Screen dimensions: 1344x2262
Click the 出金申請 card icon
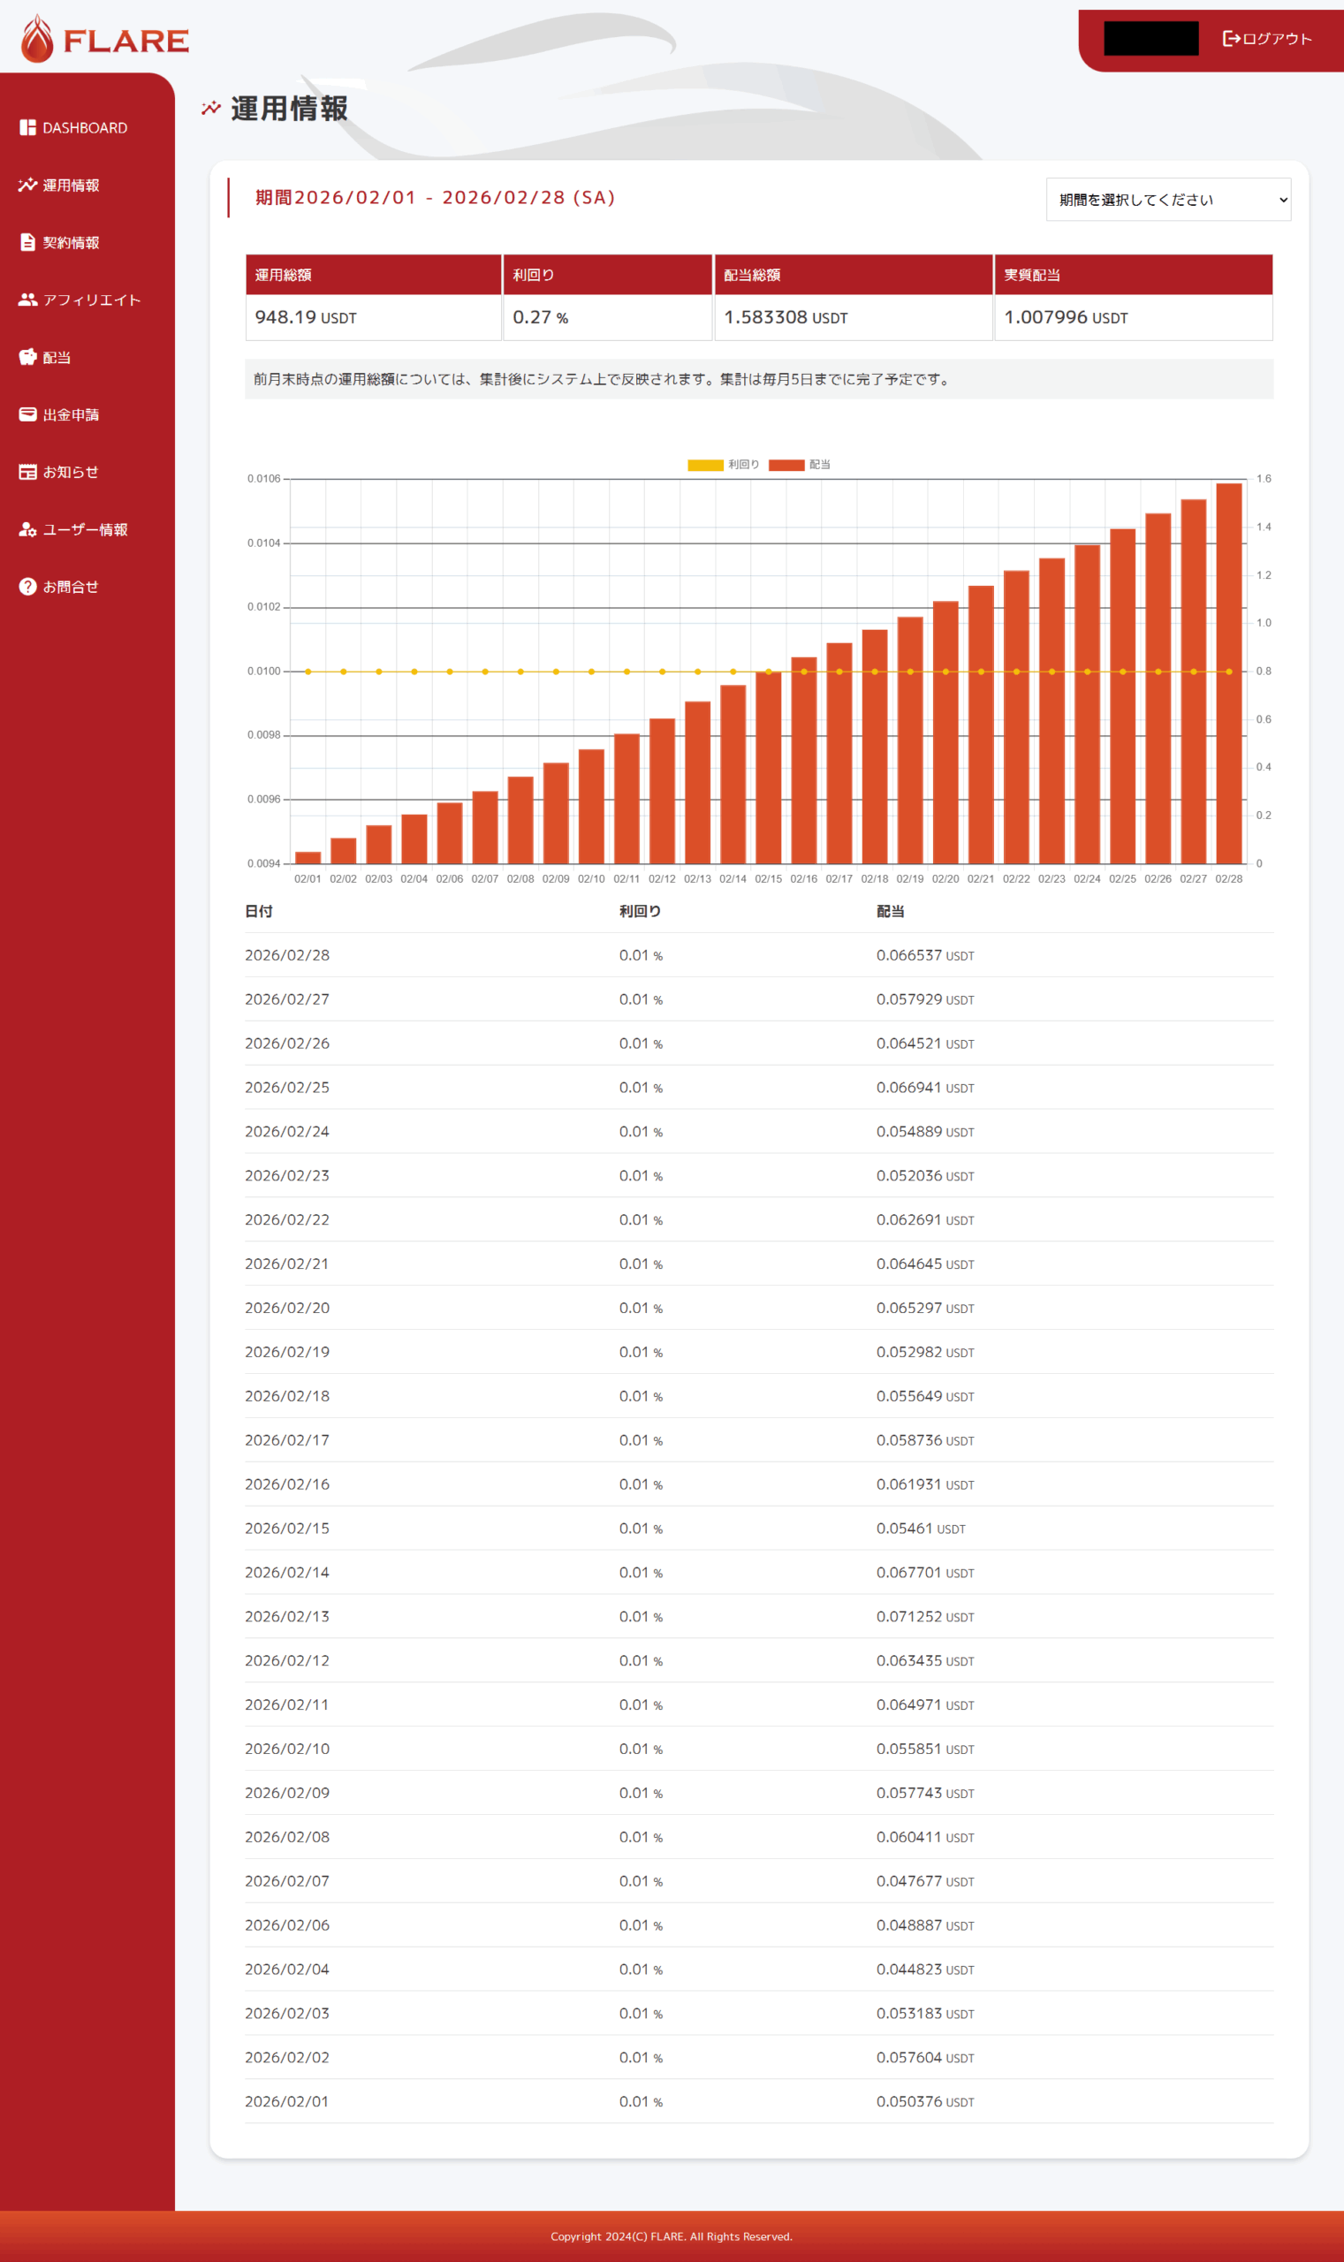(28, 414)
